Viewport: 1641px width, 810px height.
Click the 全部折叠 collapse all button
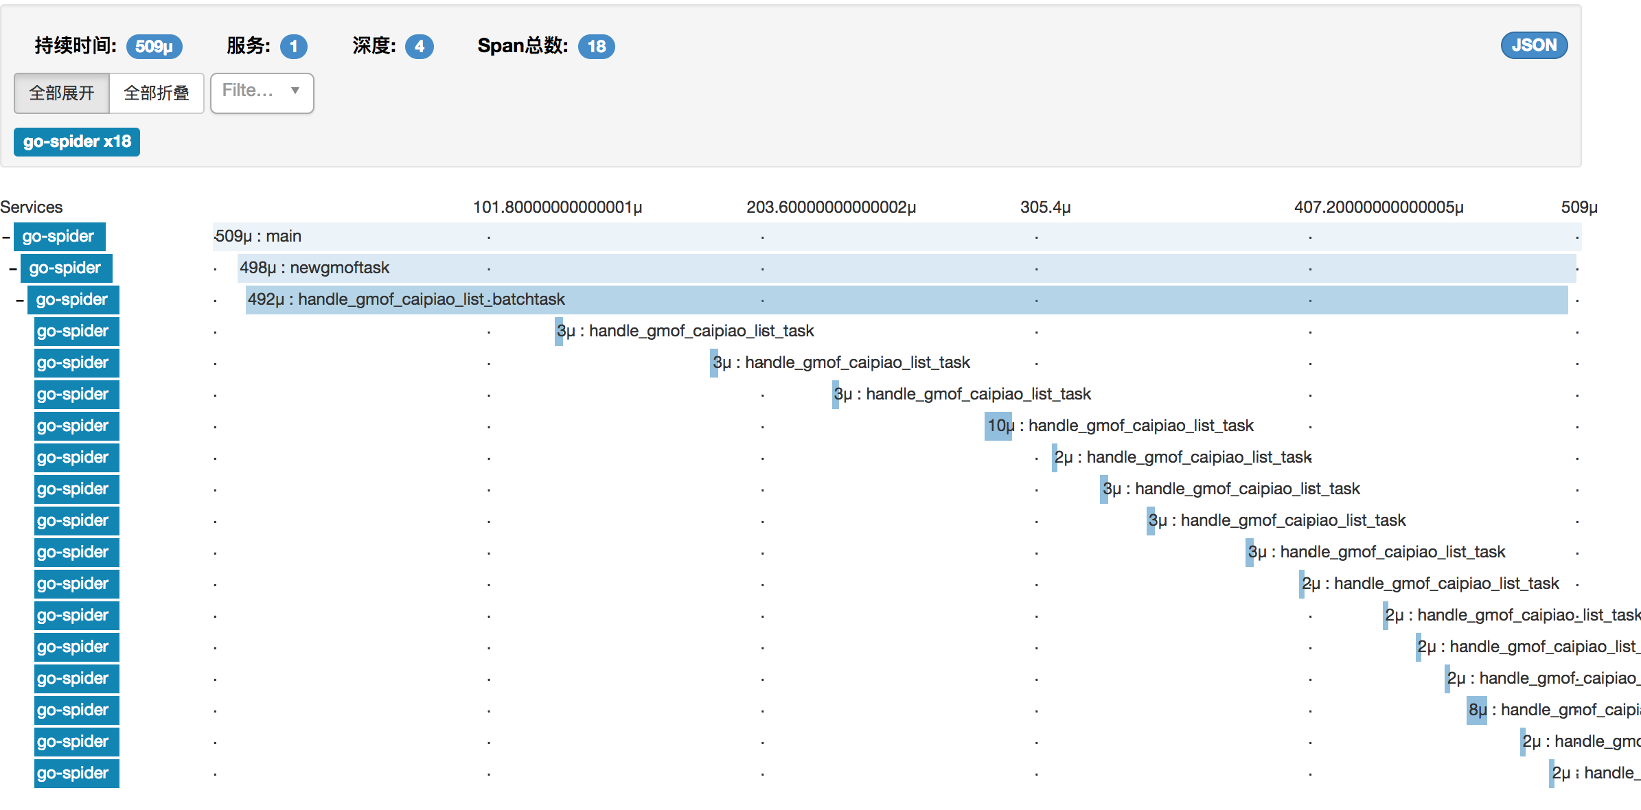click(x=157, y=93)
